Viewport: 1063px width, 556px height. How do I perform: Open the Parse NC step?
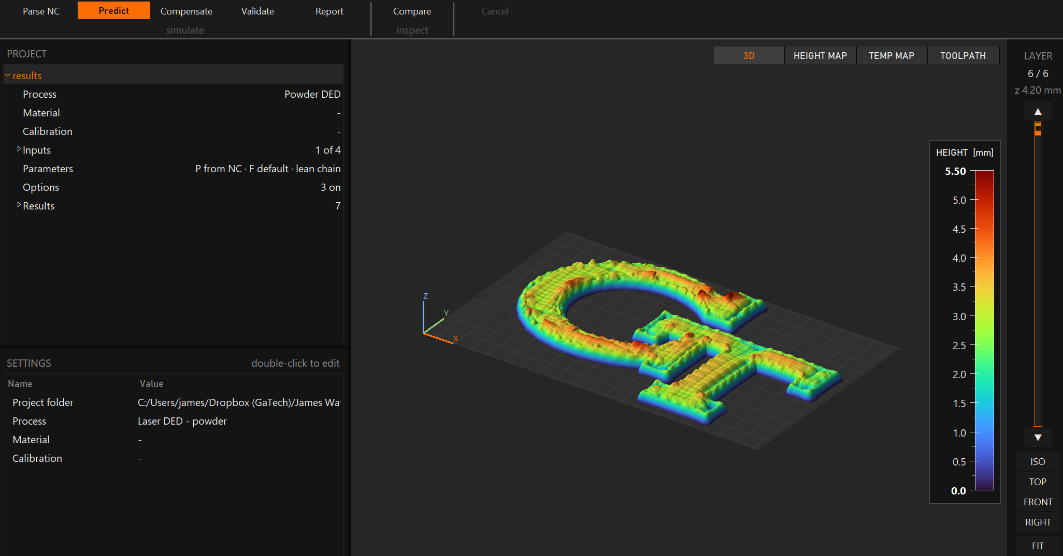pyautogui.click(x=41, y=11)
